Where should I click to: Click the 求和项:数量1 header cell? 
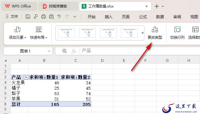44,77
